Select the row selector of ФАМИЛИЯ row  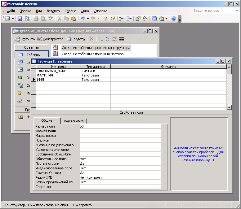coord(33,75)
